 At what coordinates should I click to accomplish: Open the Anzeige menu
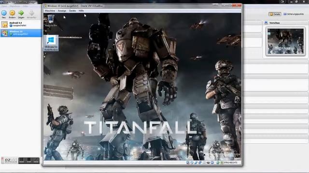62,11
